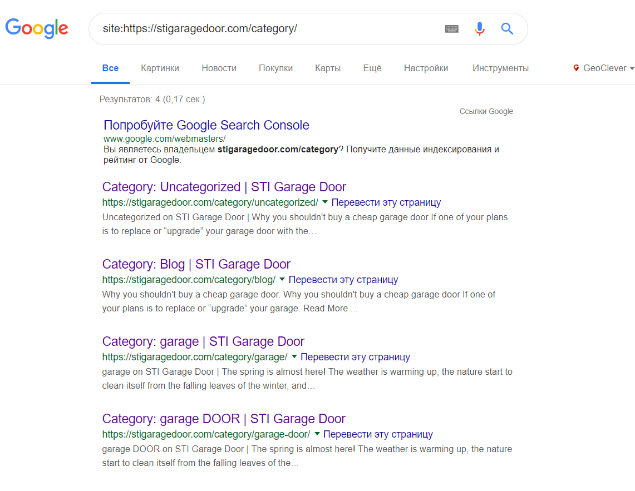Screen dimensions: 635x491
Task: Click the category/garage/ green URL
Action: pyautogui.click(x=195, y=356)
